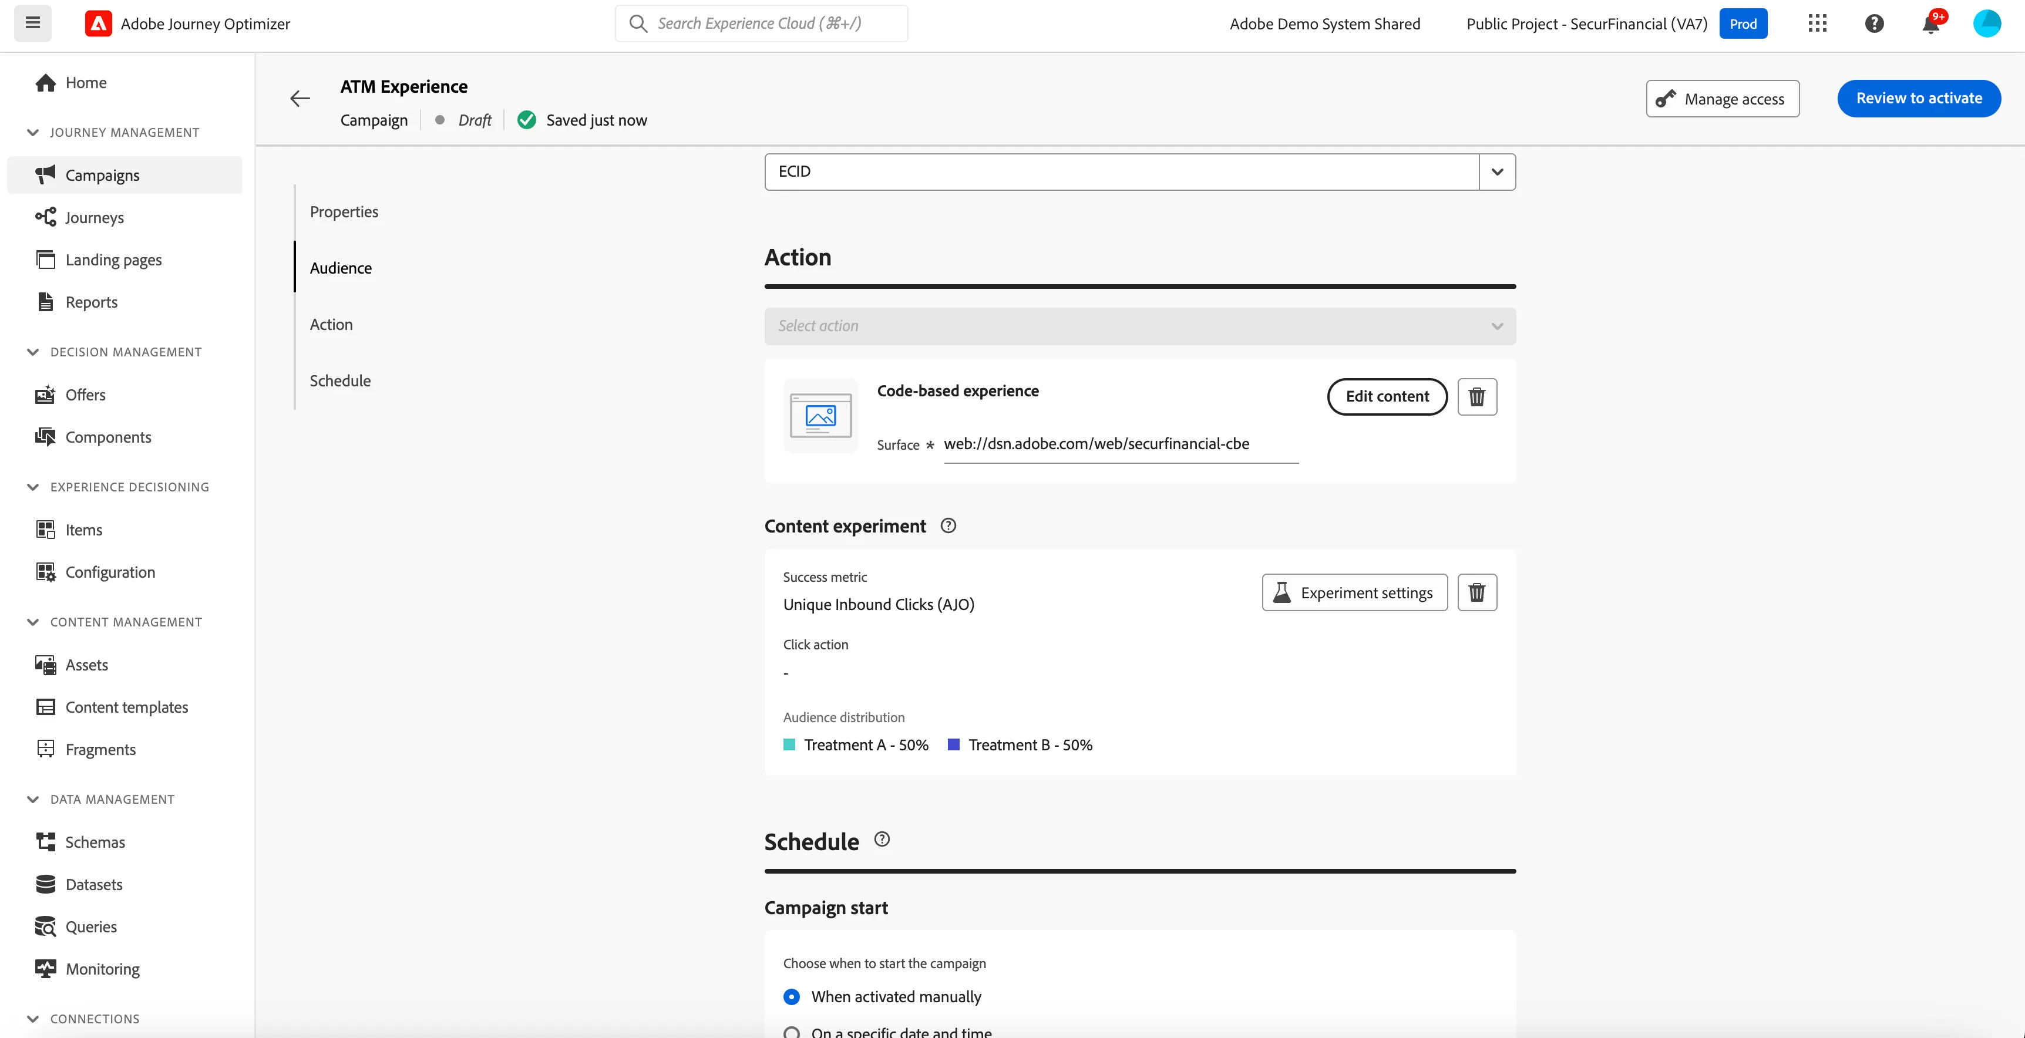Open the hamburger navigation menu
The height and width of the screenshot is (1038, 2025).
32,23
